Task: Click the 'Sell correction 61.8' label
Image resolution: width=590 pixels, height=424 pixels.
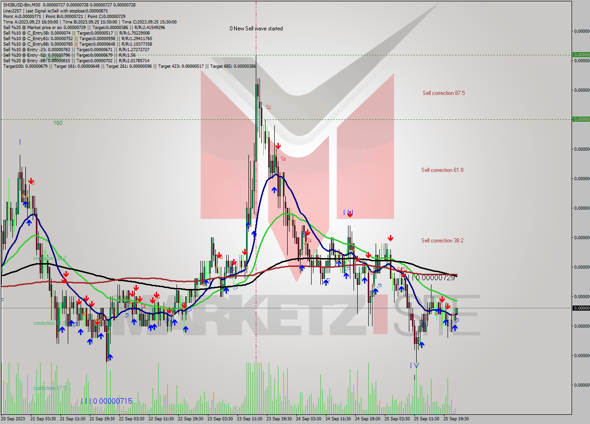Action: pyautogui.click(x=442, y=170)
